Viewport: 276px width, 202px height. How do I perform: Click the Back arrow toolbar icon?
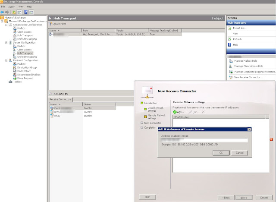click(x=2, y=12)
